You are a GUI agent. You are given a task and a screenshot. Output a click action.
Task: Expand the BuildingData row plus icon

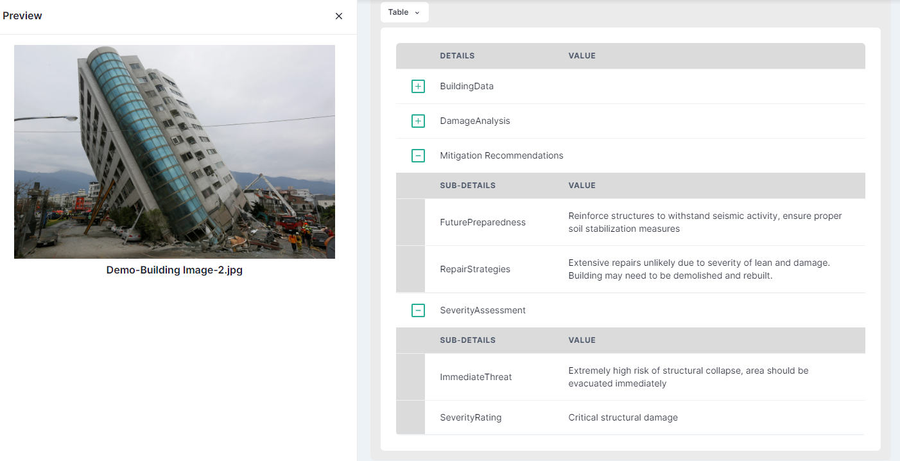(418, 86)
